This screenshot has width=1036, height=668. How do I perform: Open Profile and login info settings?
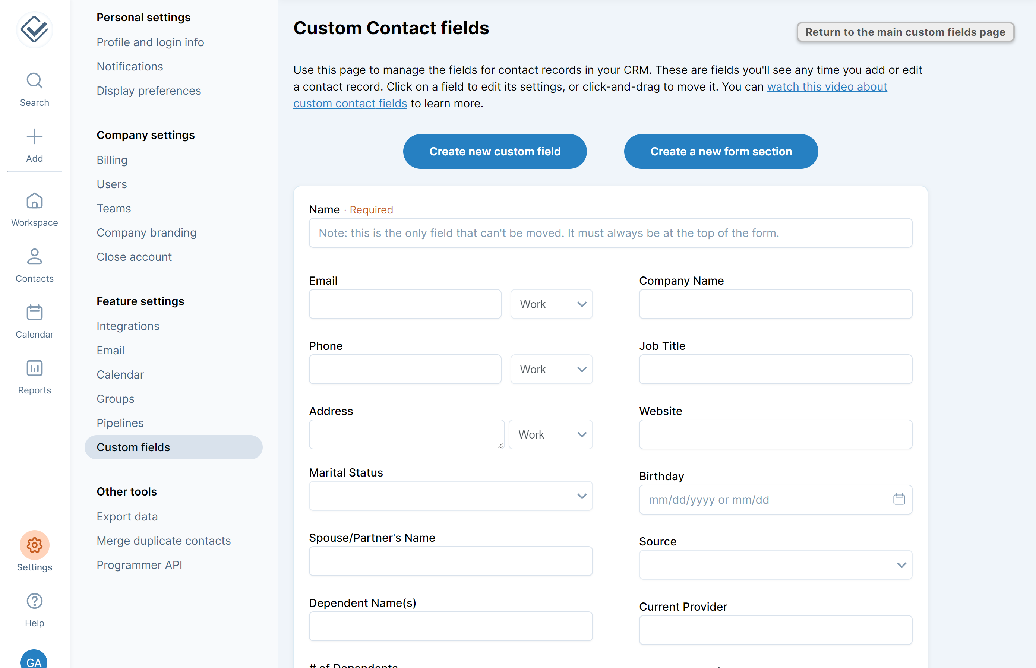[150, 42]
